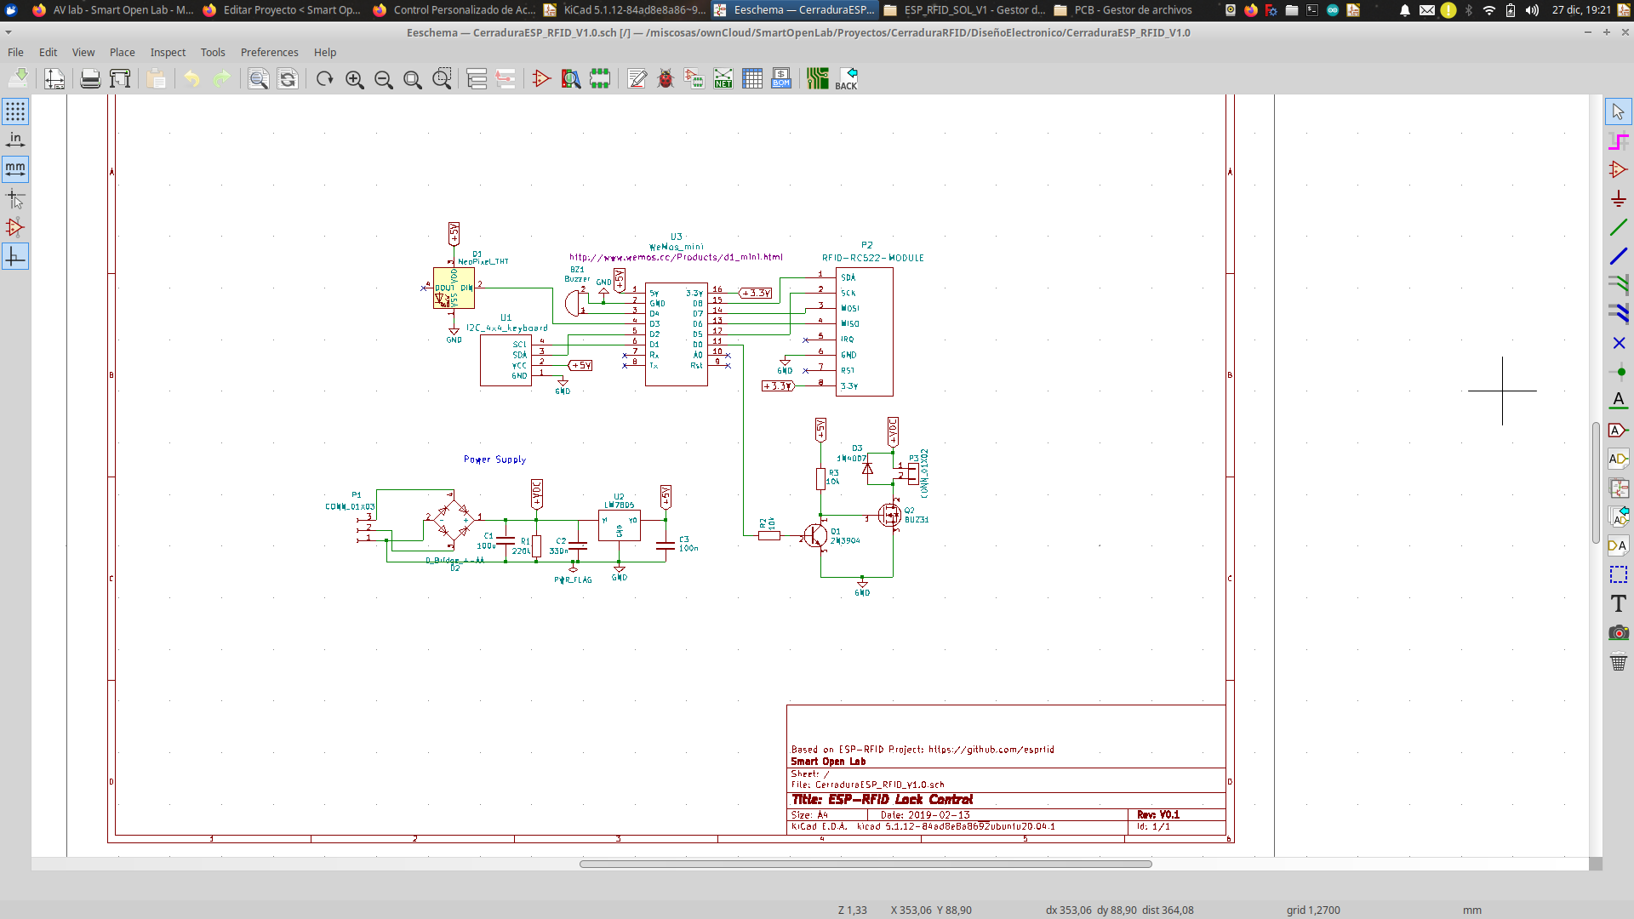Open the Place menu

(x=122, y=52)
